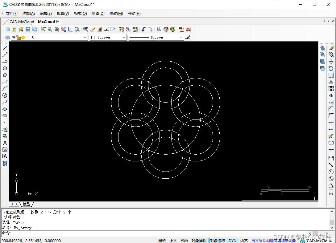Select the single-line Text tool (A)
The width and height of the screenshot is (336, 243).
pos(5,143)
